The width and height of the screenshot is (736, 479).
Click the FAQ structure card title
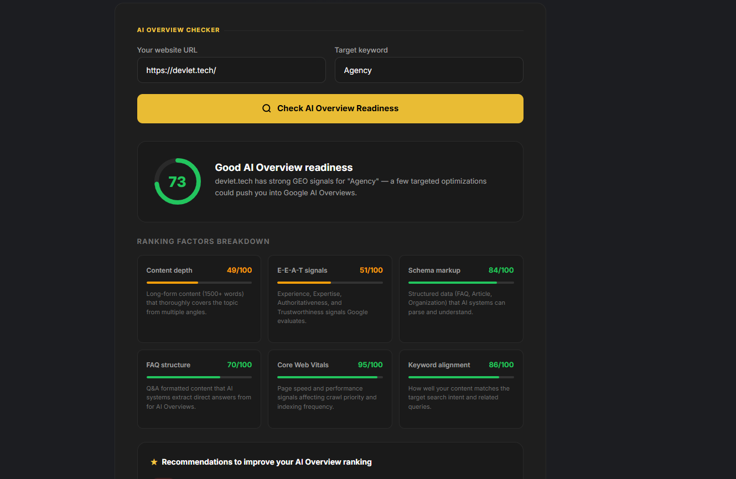[x=168, y=365]
